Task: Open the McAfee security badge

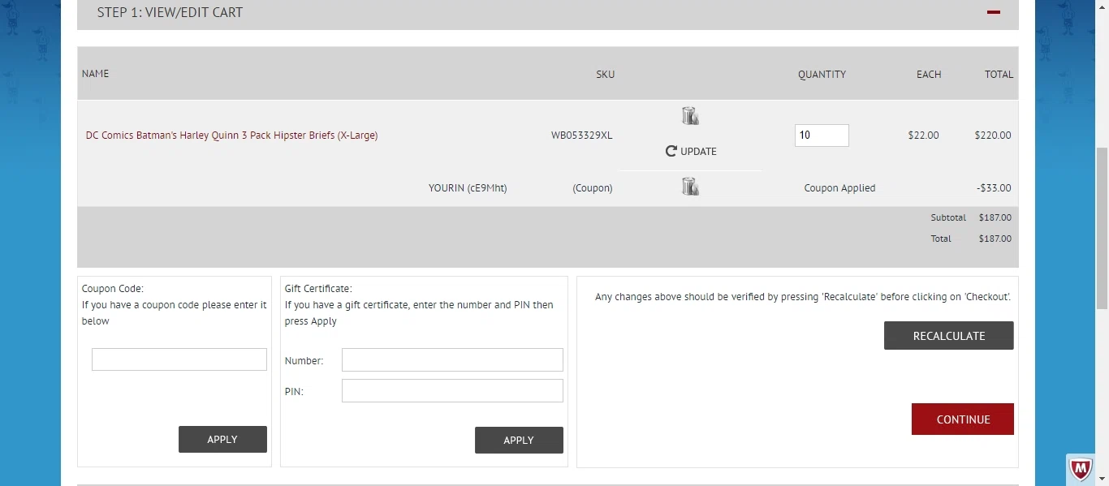Action: click(1080, 469)
